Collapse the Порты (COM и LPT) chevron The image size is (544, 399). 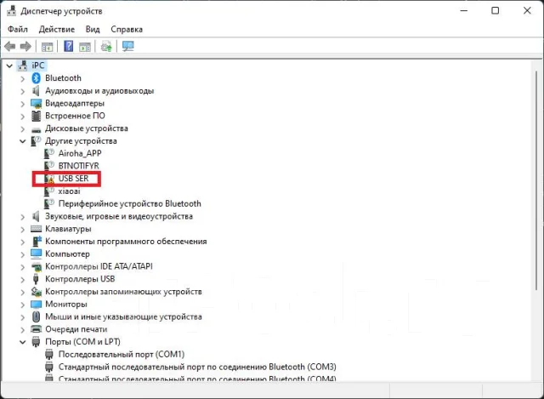click(23, 342)
